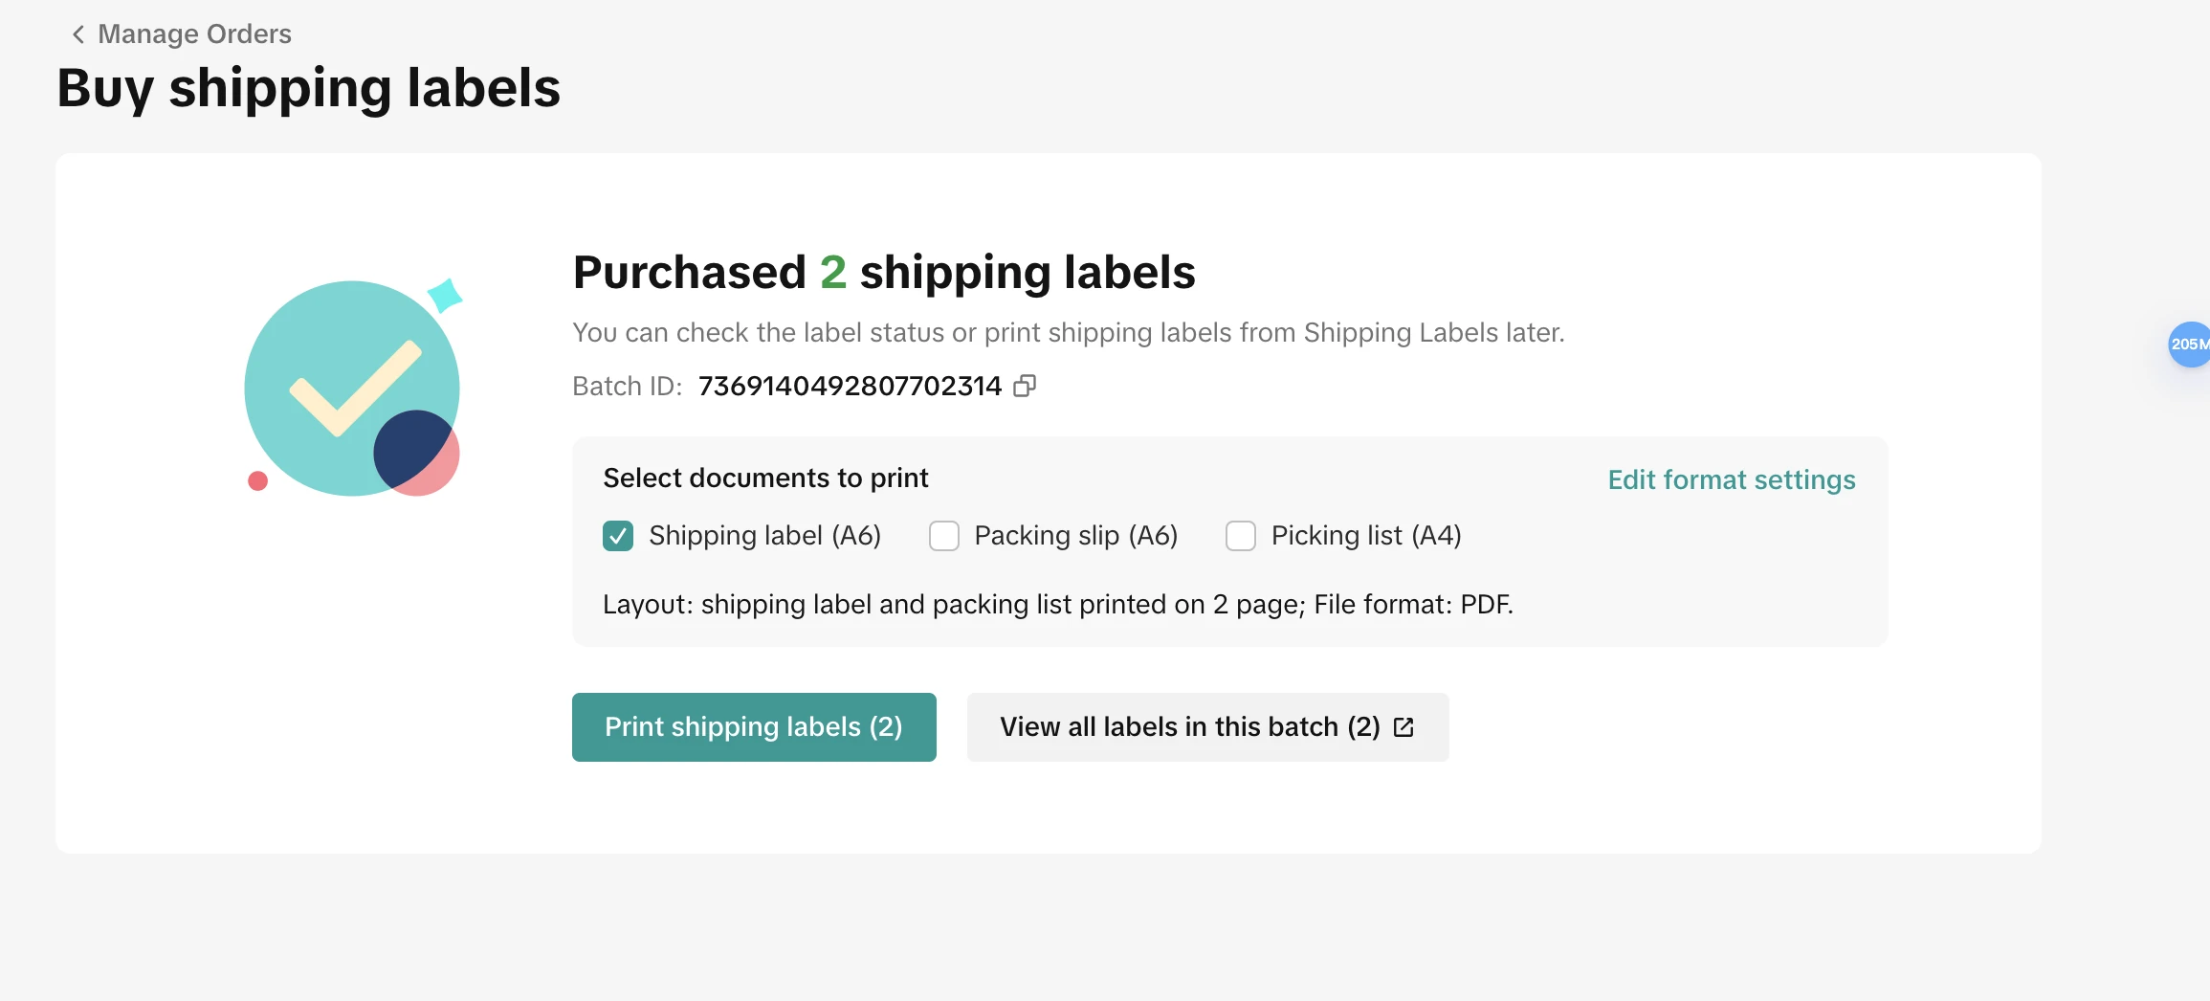Open Edit format settings

[1731, 479]
